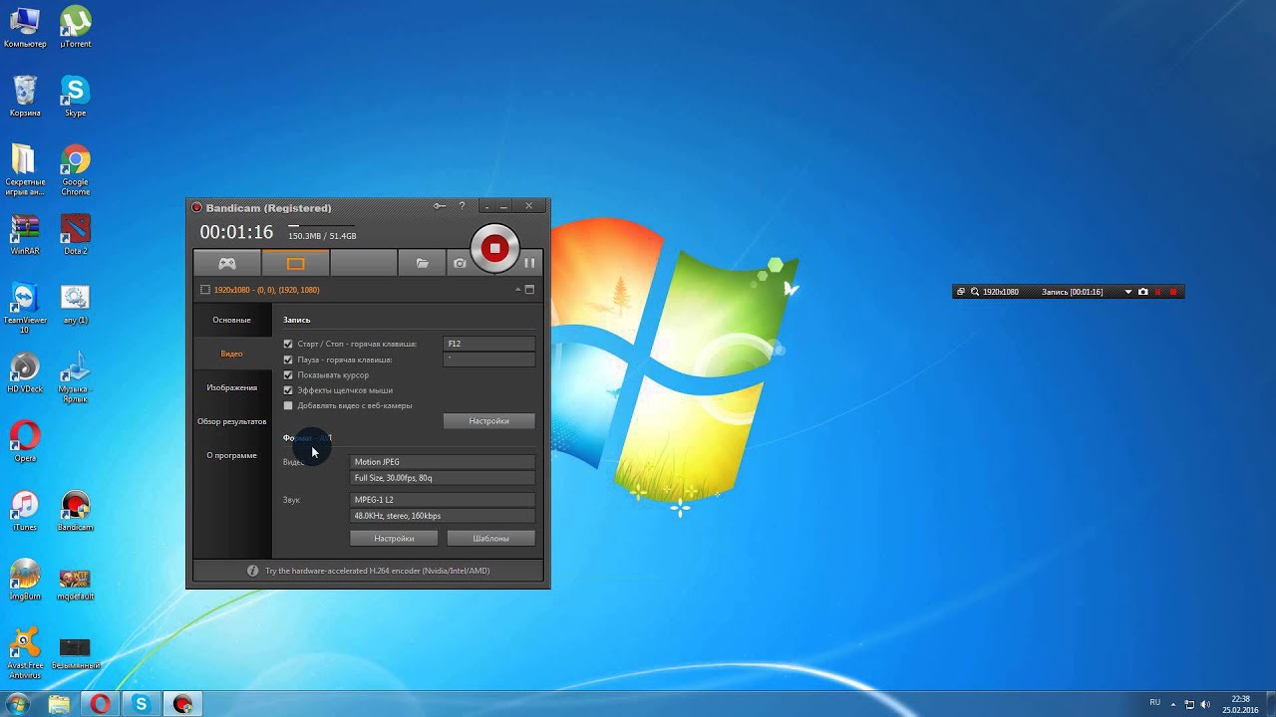This screenshot has height=717, width=1276.
Task: Select TeamViewer 10 desktop icon
Action: point(25,308)
